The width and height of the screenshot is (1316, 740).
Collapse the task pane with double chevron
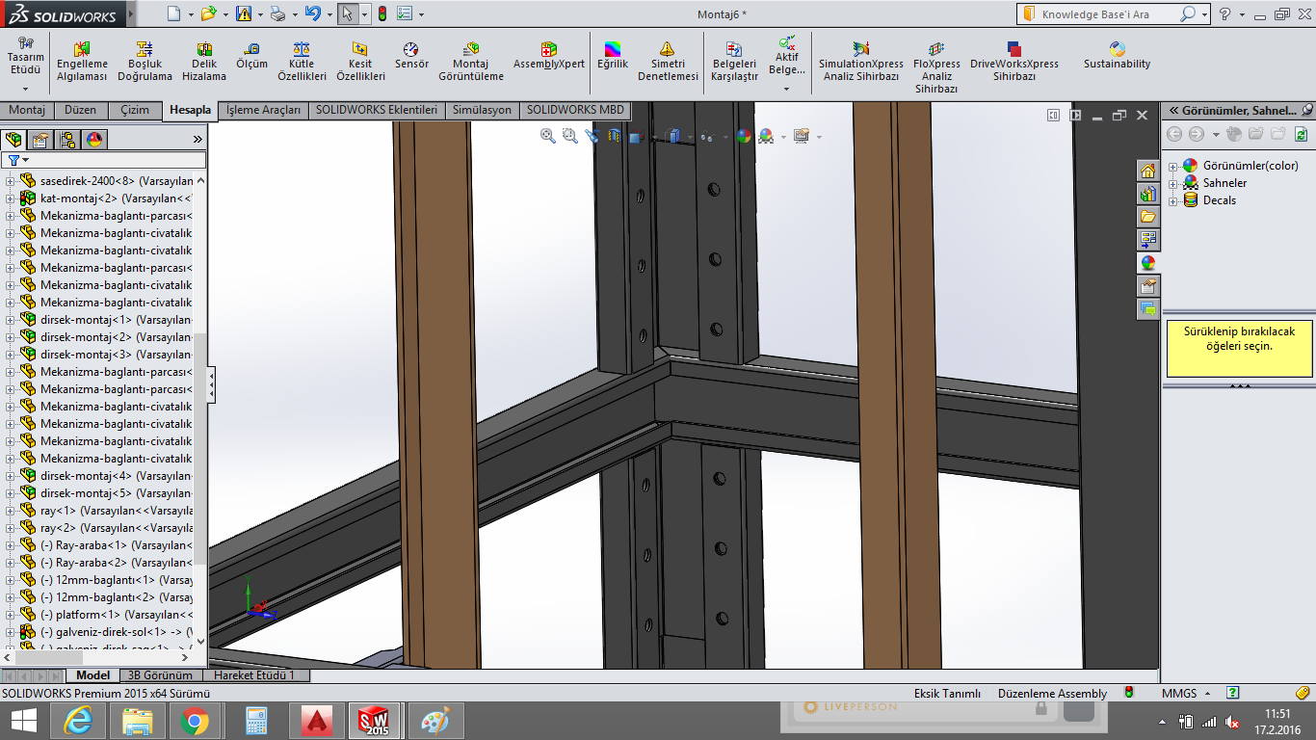click(1173, 111)
